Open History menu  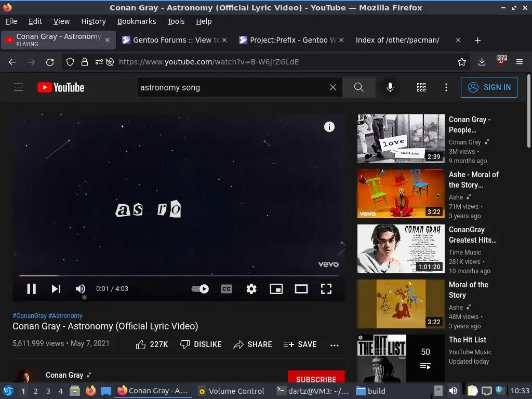point(94,21)
